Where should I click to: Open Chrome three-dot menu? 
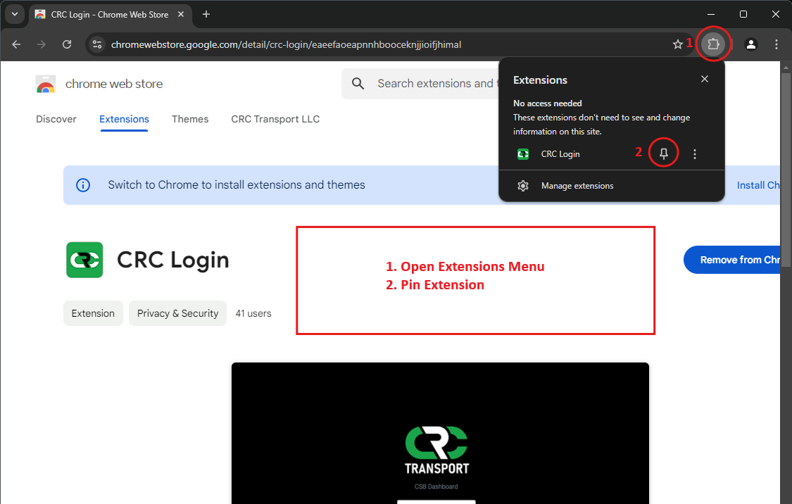click(x=776, y=44)
